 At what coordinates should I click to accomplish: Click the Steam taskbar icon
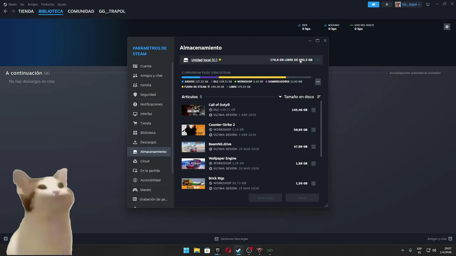click(x=239, y=250)
